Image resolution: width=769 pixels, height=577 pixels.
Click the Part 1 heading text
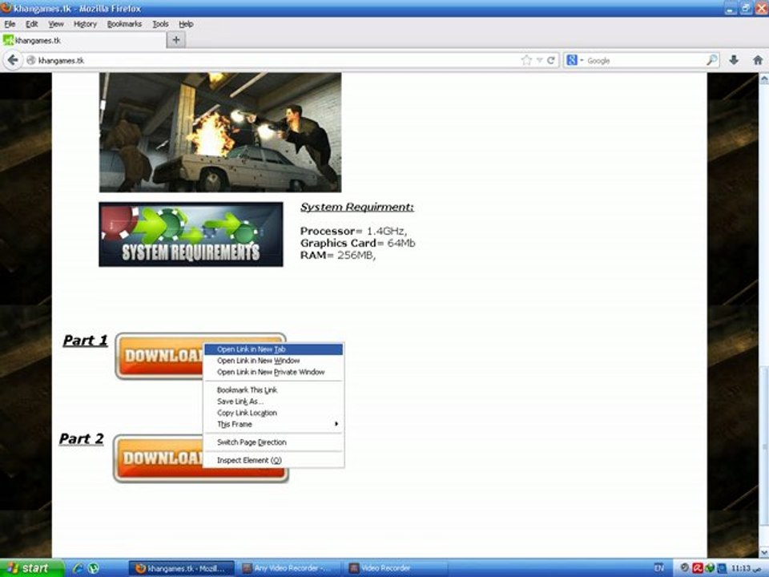(86, 341)
